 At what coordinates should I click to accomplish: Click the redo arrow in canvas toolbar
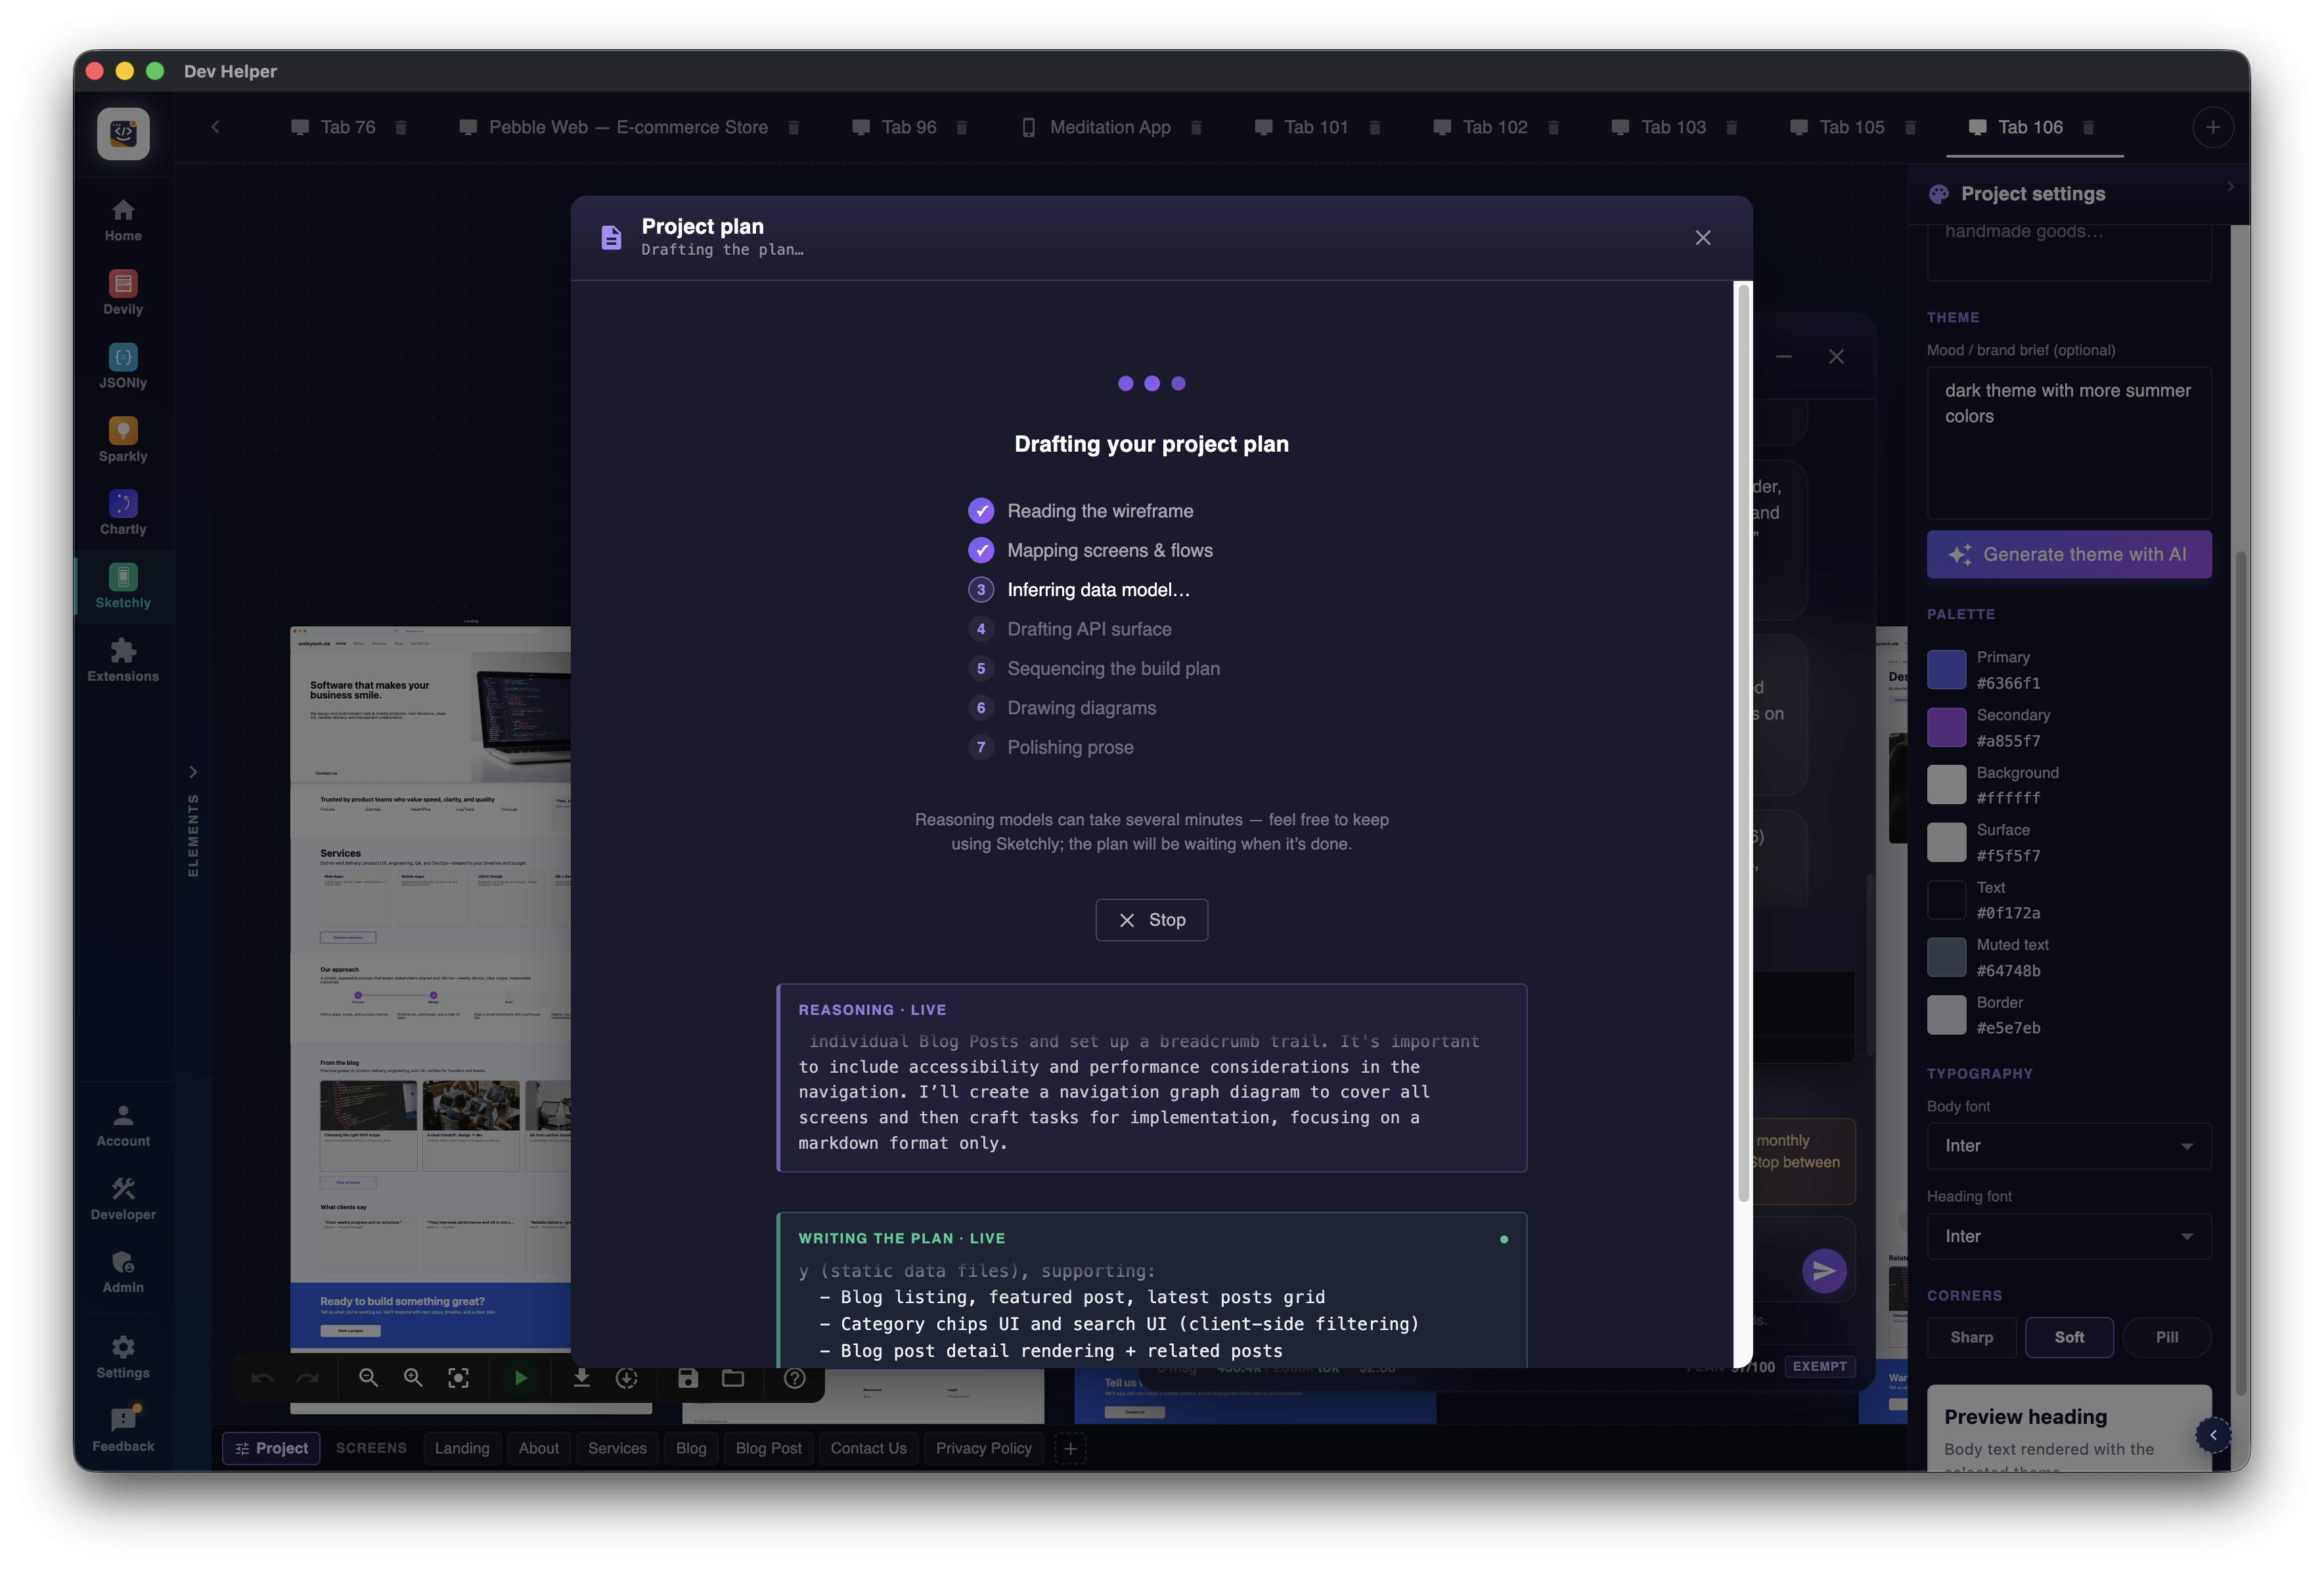307,1378
